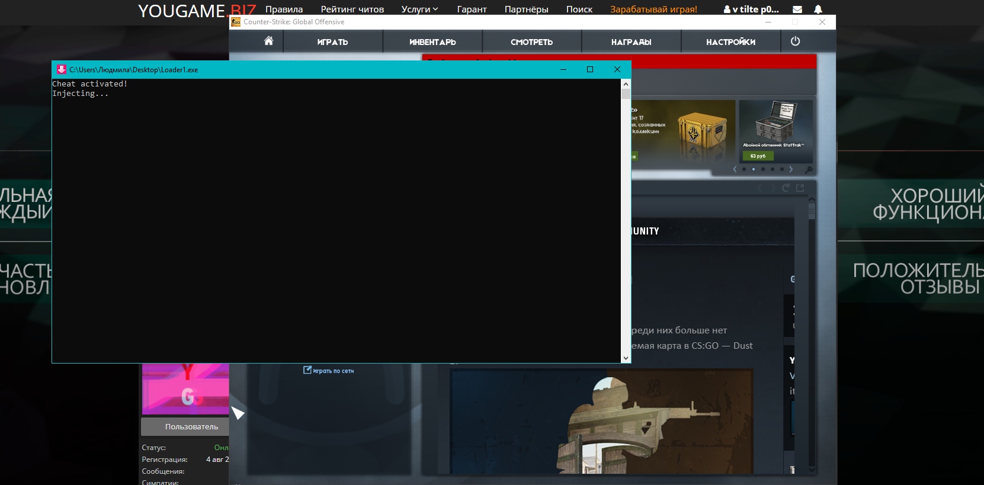984x485 pixels.
Task: Click the Сообщения: label in profile
Action: click(x=163, y=471)
